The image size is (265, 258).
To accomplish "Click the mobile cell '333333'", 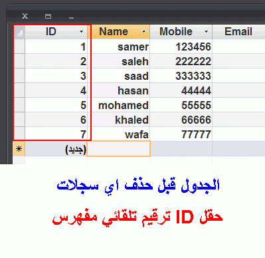I will (x=181, y=76).
